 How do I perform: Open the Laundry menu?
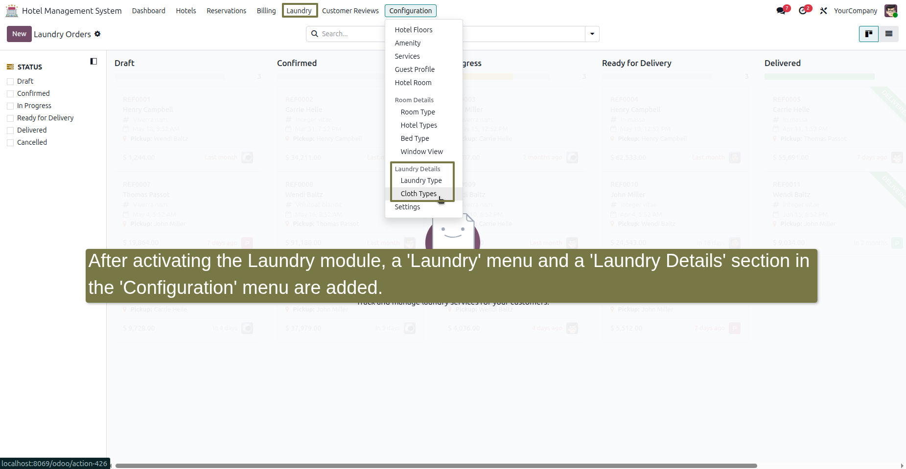[299, 11]
